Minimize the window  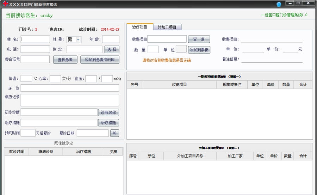(290, 3)
